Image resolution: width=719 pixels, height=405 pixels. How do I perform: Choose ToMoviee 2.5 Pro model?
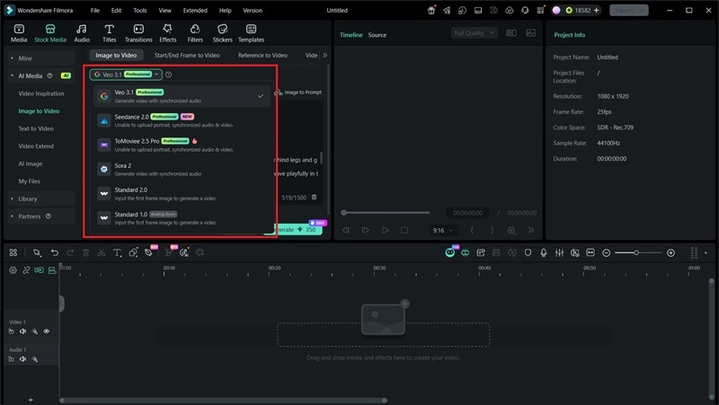pyautogui.click(x=182, y=145)
